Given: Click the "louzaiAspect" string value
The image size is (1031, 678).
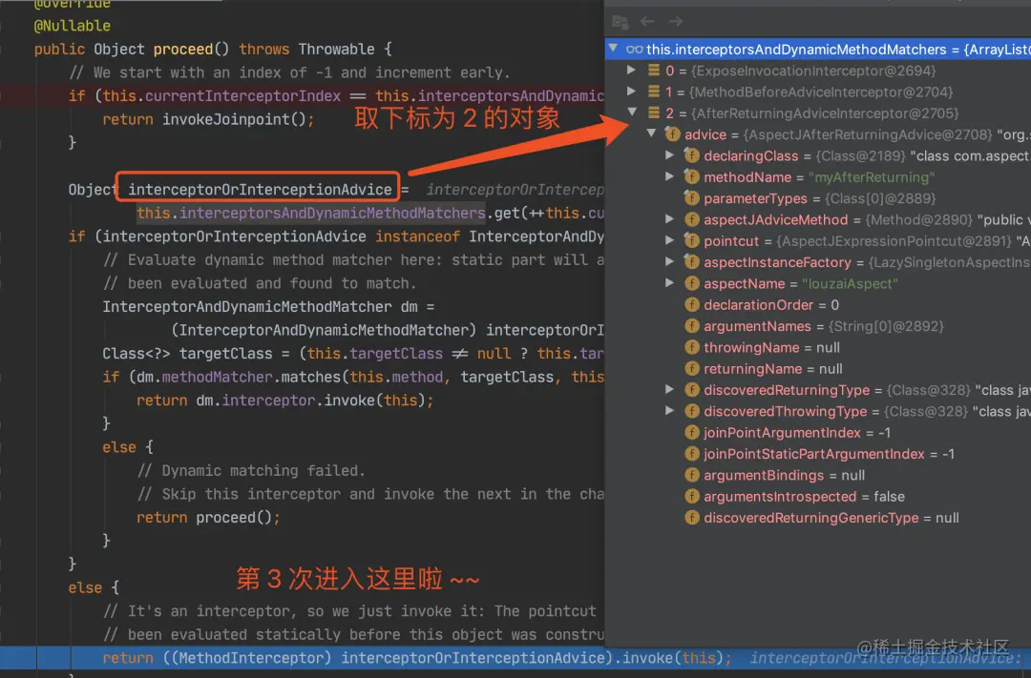Looking at the screenshot, I should (850, 283).
